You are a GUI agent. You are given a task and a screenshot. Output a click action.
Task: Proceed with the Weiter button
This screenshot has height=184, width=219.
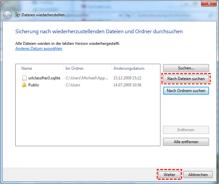tap(169, 174)
